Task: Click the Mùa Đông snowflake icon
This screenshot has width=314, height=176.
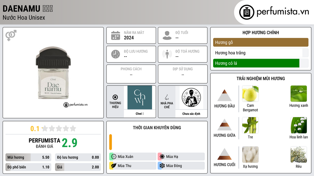Action: (162, 166)
